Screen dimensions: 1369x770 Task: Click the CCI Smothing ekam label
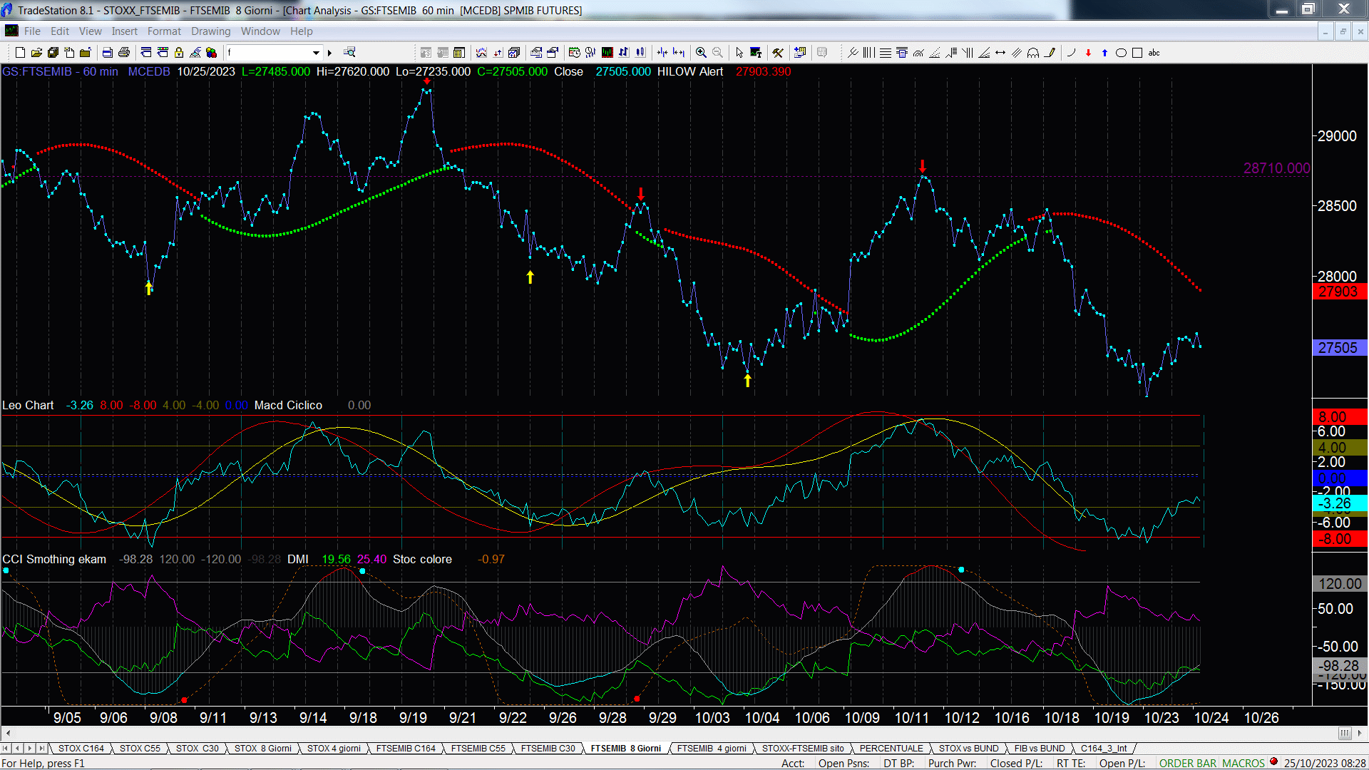[x=54, y=559]
